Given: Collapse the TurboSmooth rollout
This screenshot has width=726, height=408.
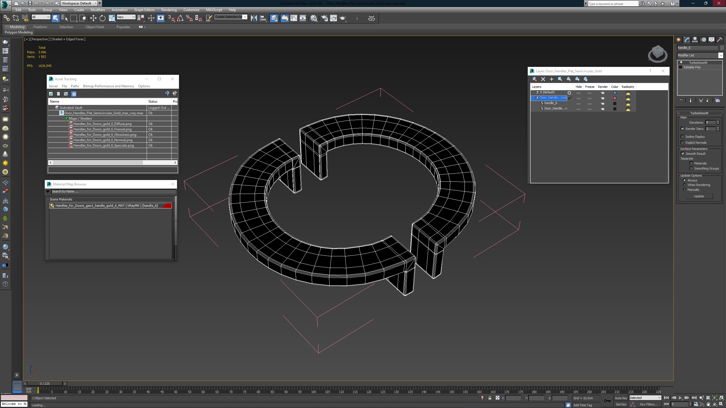Looking at the screenshot, I should pos(699,113).
